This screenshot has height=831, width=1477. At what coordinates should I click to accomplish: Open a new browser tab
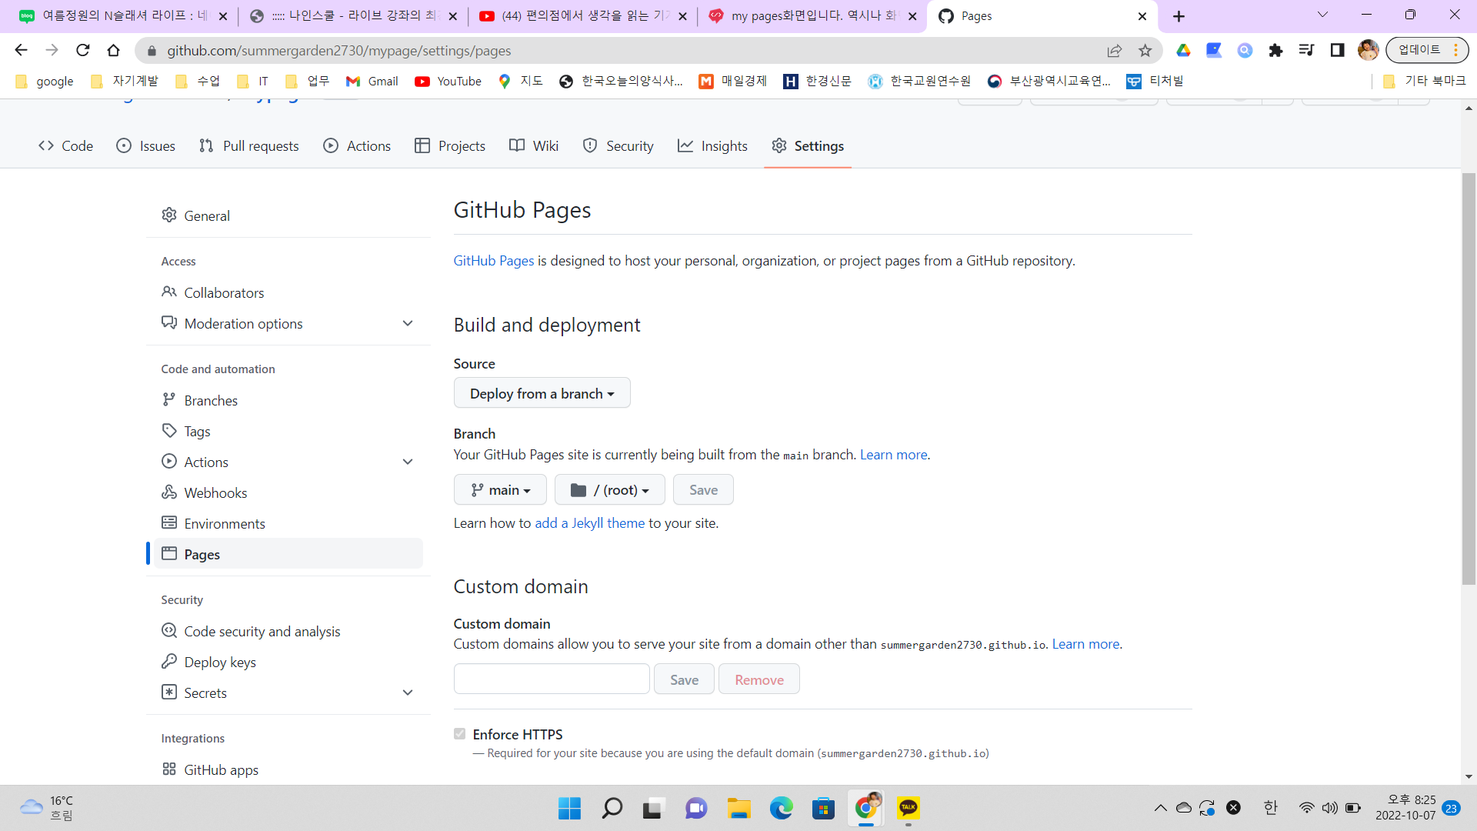coord(1179,16)
